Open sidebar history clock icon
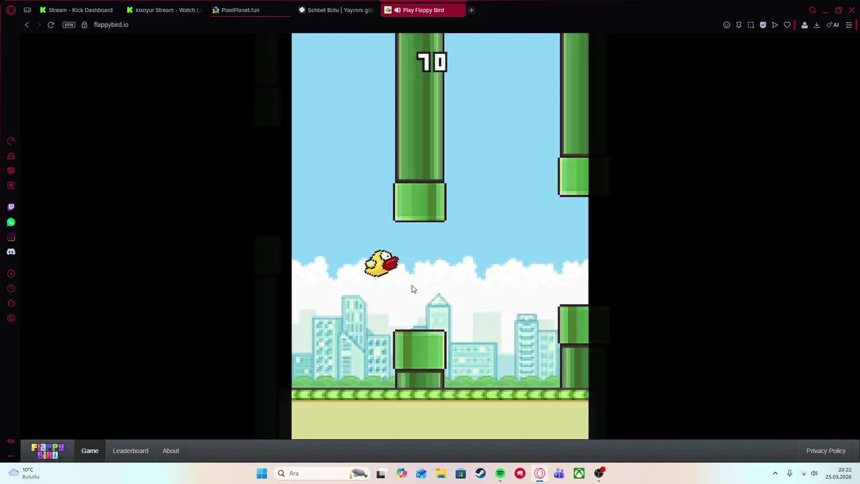 pyautogui.click(x=11, y=288)
